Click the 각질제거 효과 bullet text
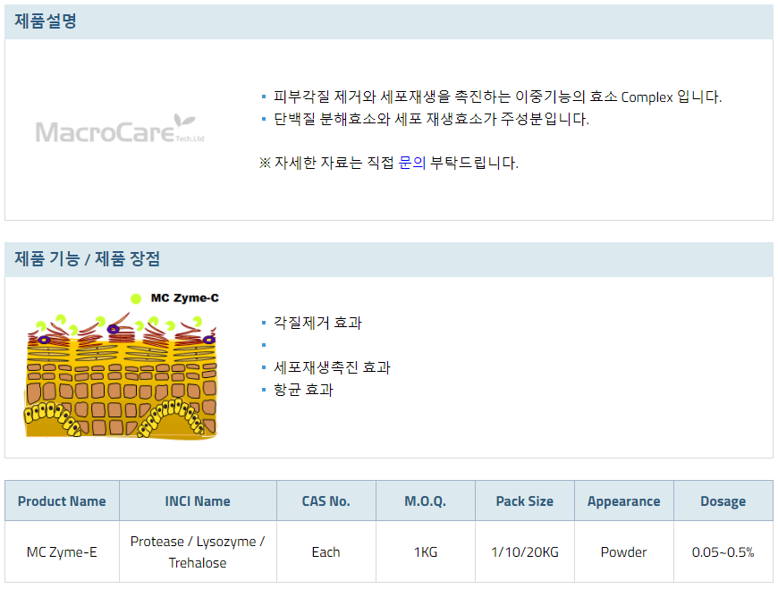Screen dimensions: 778x589 (x=317, y=323)
